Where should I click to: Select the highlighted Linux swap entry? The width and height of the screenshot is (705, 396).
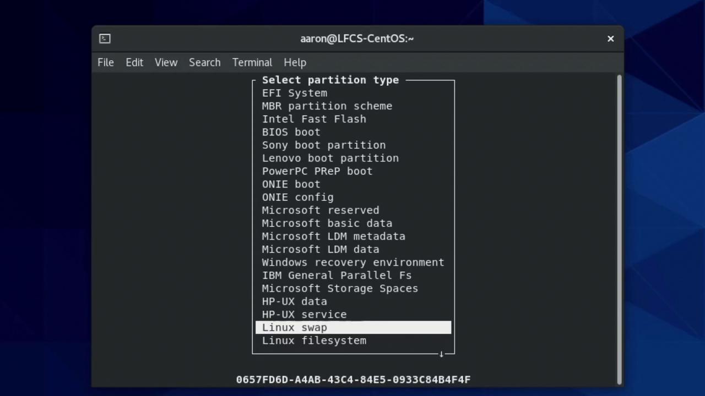point(354,328)
